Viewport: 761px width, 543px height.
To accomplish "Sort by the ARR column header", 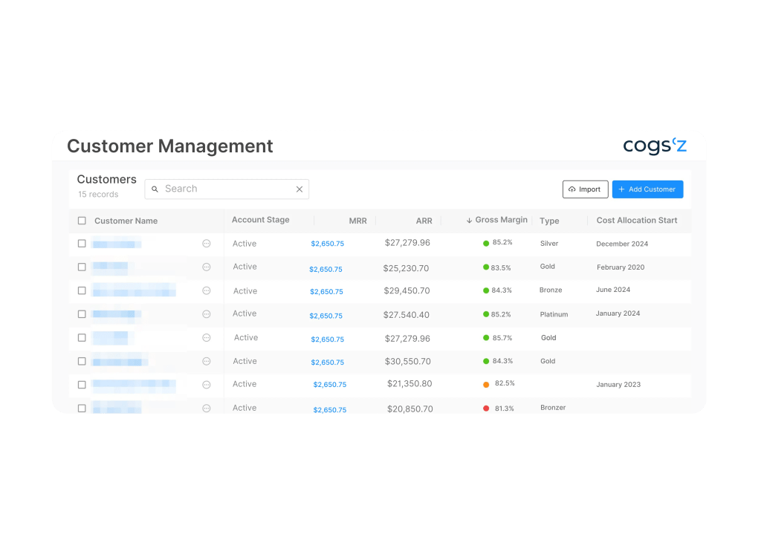I will [x=424, y=221].
